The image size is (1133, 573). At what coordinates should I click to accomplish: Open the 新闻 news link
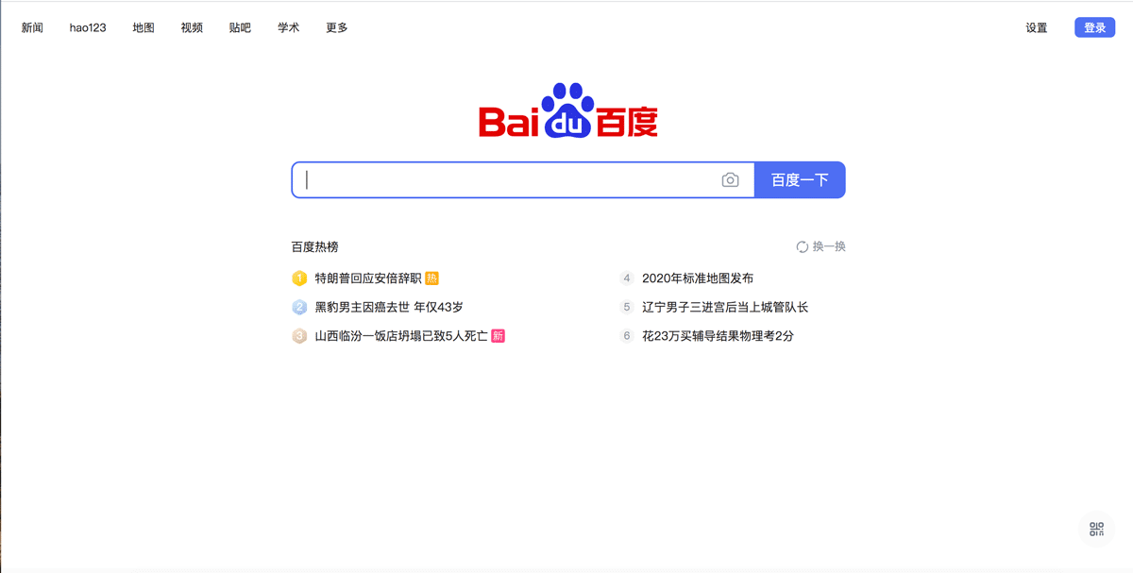tap(32, 27)
